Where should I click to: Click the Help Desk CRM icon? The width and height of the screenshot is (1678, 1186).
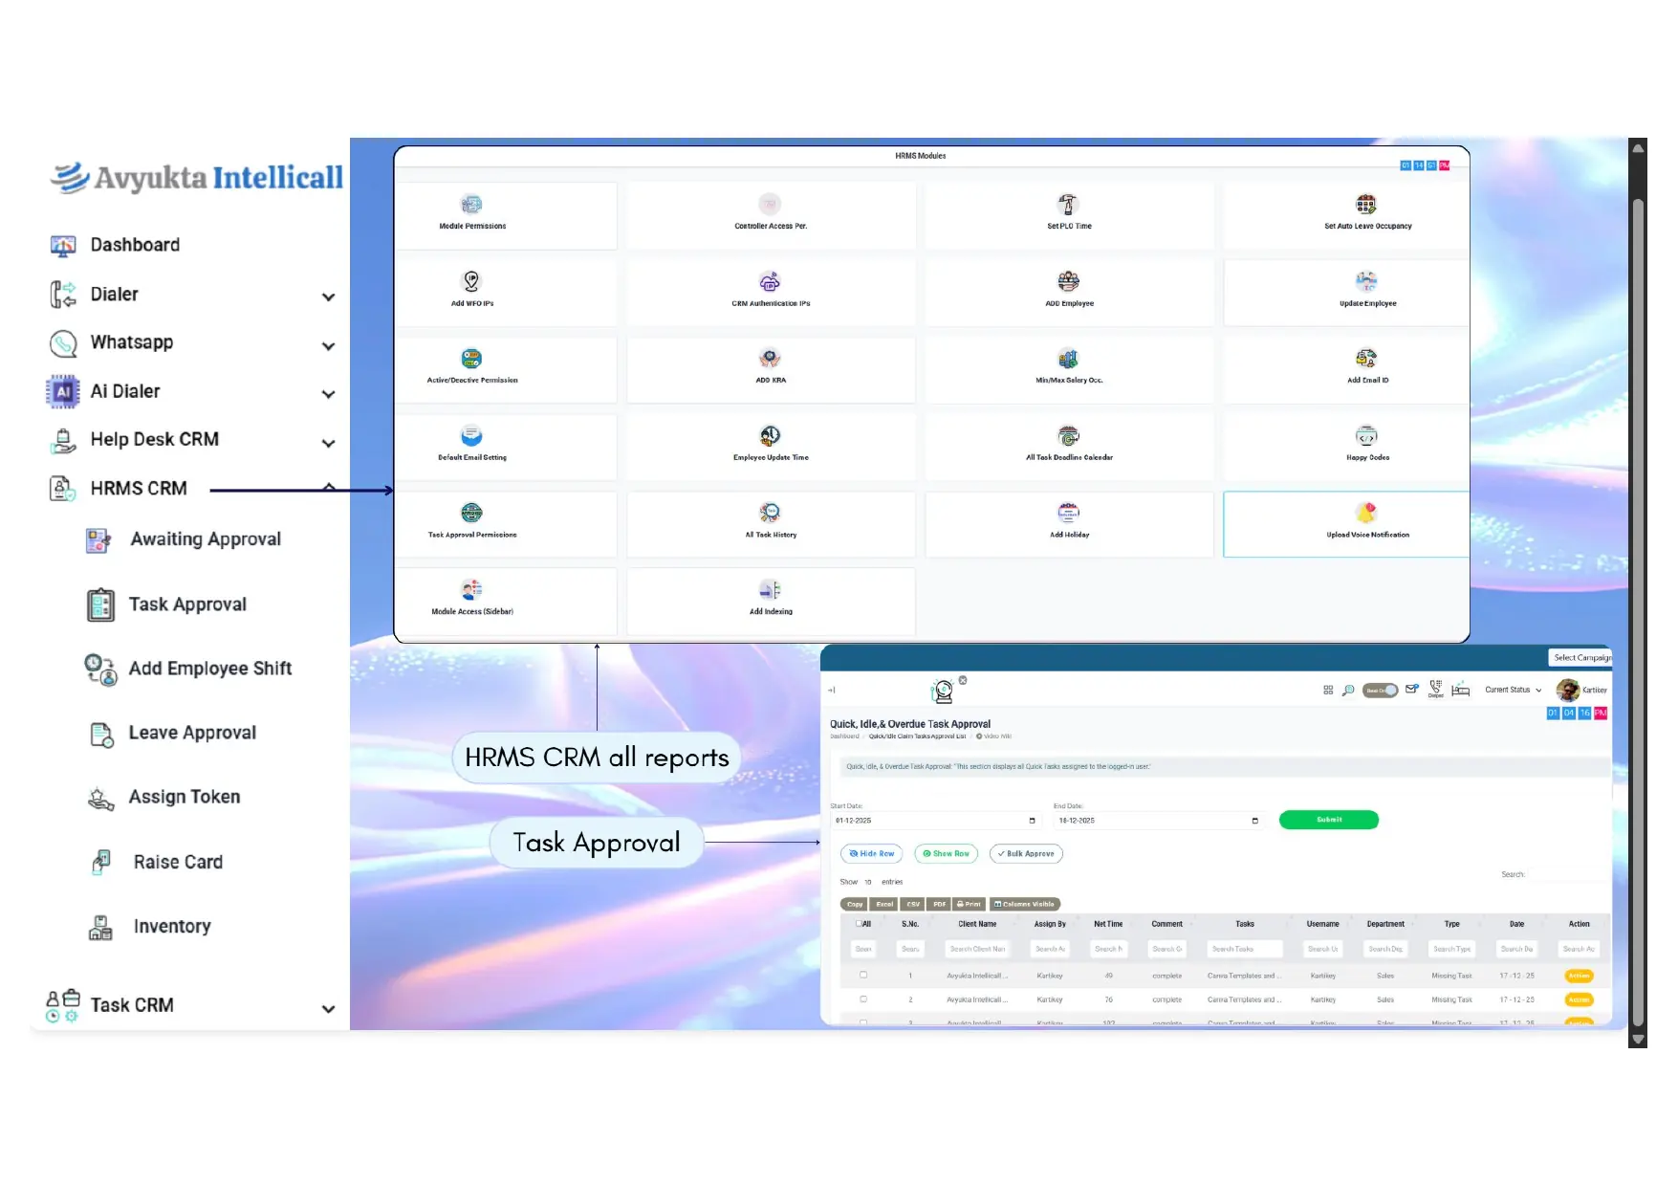[x=63, y=440]
